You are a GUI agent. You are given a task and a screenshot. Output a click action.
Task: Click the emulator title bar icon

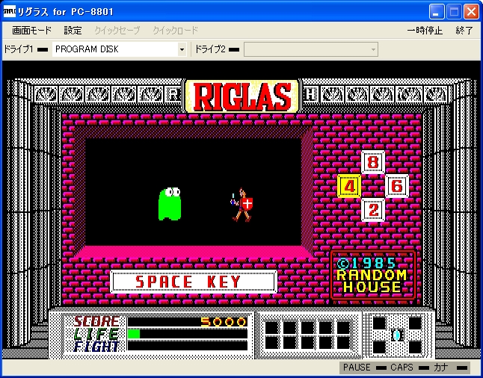tap(9, 11)
